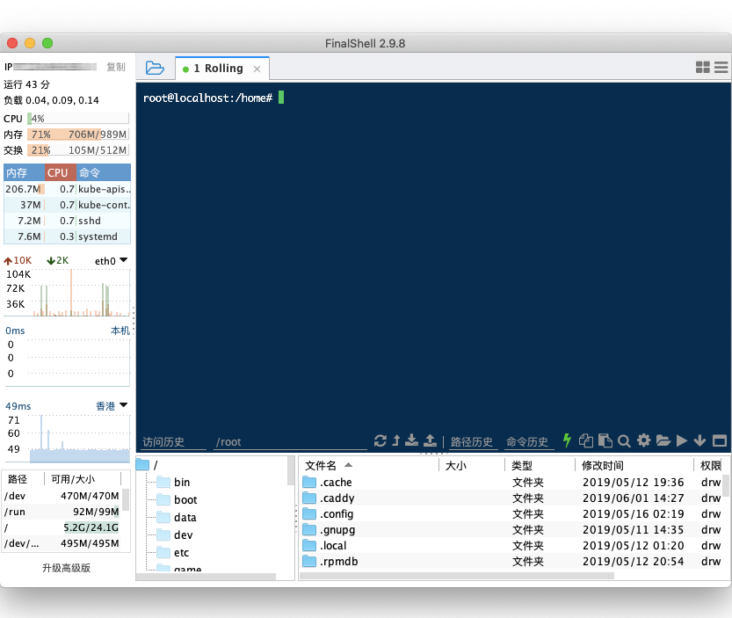Select the .caddy folder row
The width and height of the screenshot is (732, 618).
coord(511,498)
